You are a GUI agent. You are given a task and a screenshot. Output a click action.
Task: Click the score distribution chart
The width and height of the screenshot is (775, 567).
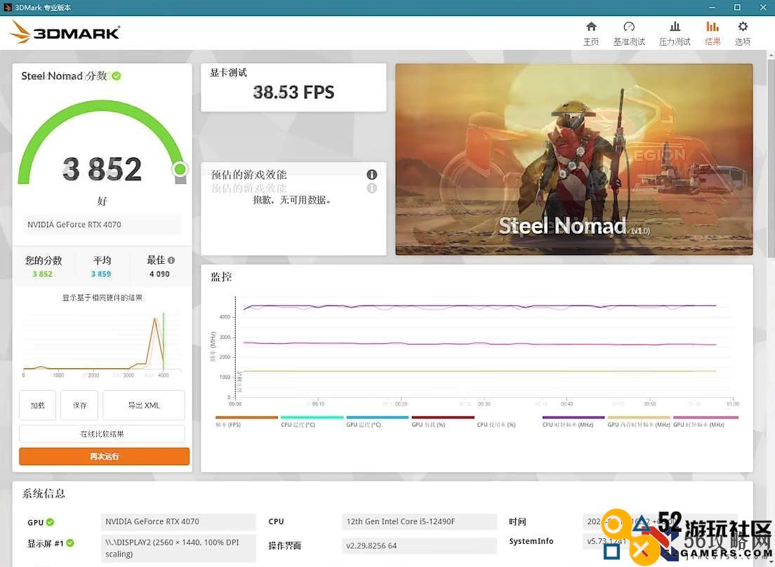click(102, 343)
